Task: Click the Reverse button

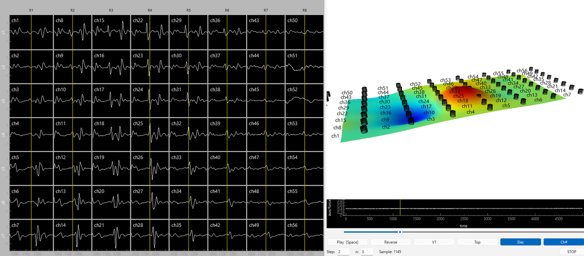Action: tap(391, 242)
